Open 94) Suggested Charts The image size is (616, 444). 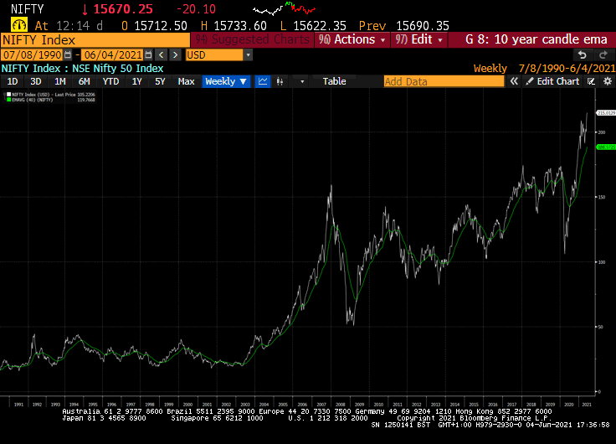pyautogui.click(x=252, y=39)
